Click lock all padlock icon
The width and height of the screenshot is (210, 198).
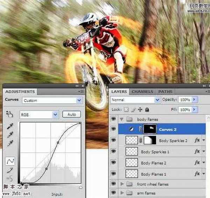(x=147, y=110)
